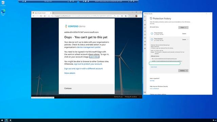Open Terms of use link
Viewport: 217px width, 122px height.
tap(118, 97)
